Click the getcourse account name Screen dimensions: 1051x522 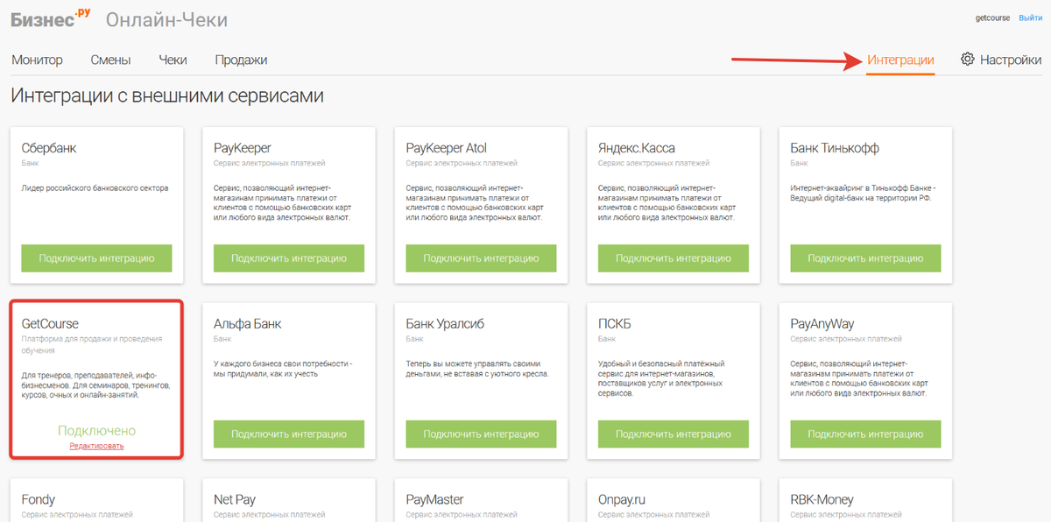pos(992,18)
